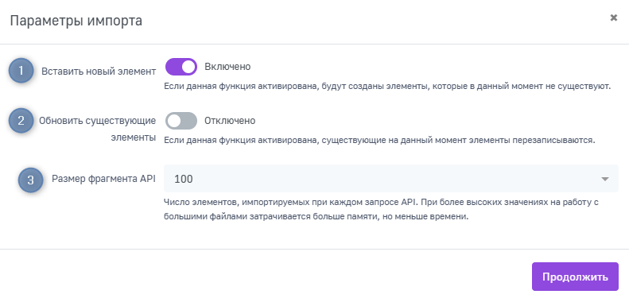The height and width of the screenshot is (302, 629).
Task: Click the description about overwriting existing elements
Action: point(379,141)
